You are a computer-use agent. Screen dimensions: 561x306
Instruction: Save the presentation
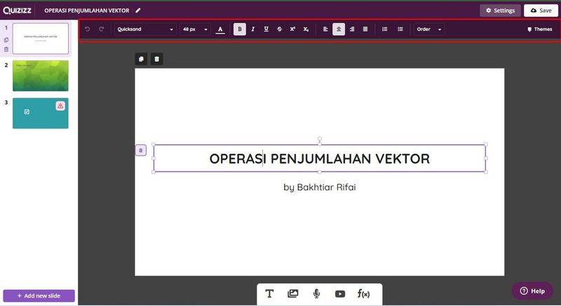541,11
